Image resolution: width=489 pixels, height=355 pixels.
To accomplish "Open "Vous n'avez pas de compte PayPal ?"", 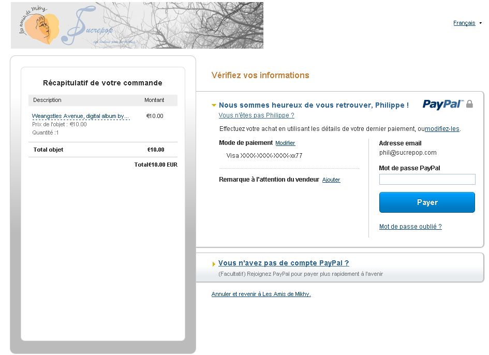I will coord(283,263).
